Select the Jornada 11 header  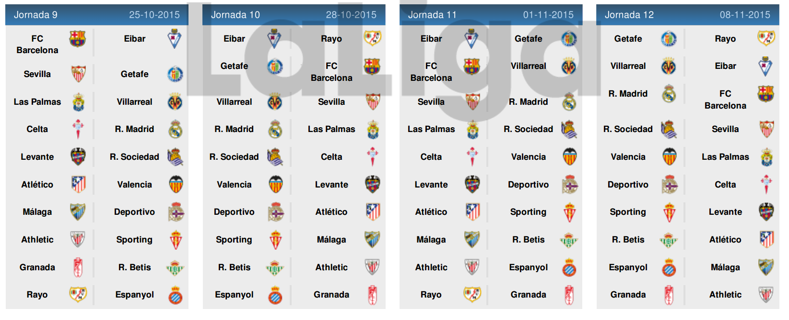click(491, 15)
